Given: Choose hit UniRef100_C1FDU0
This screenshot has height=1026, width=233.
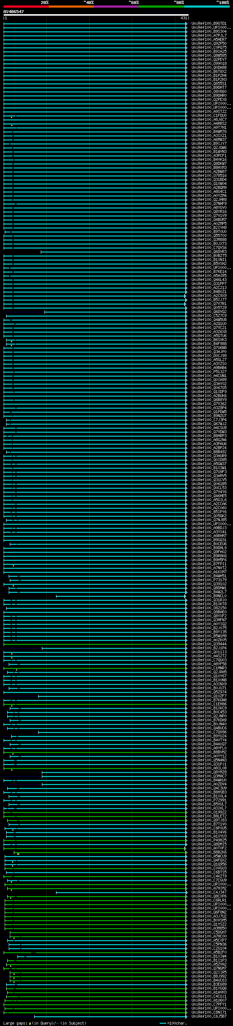Looking at the screenshot, I should (209, 115).
